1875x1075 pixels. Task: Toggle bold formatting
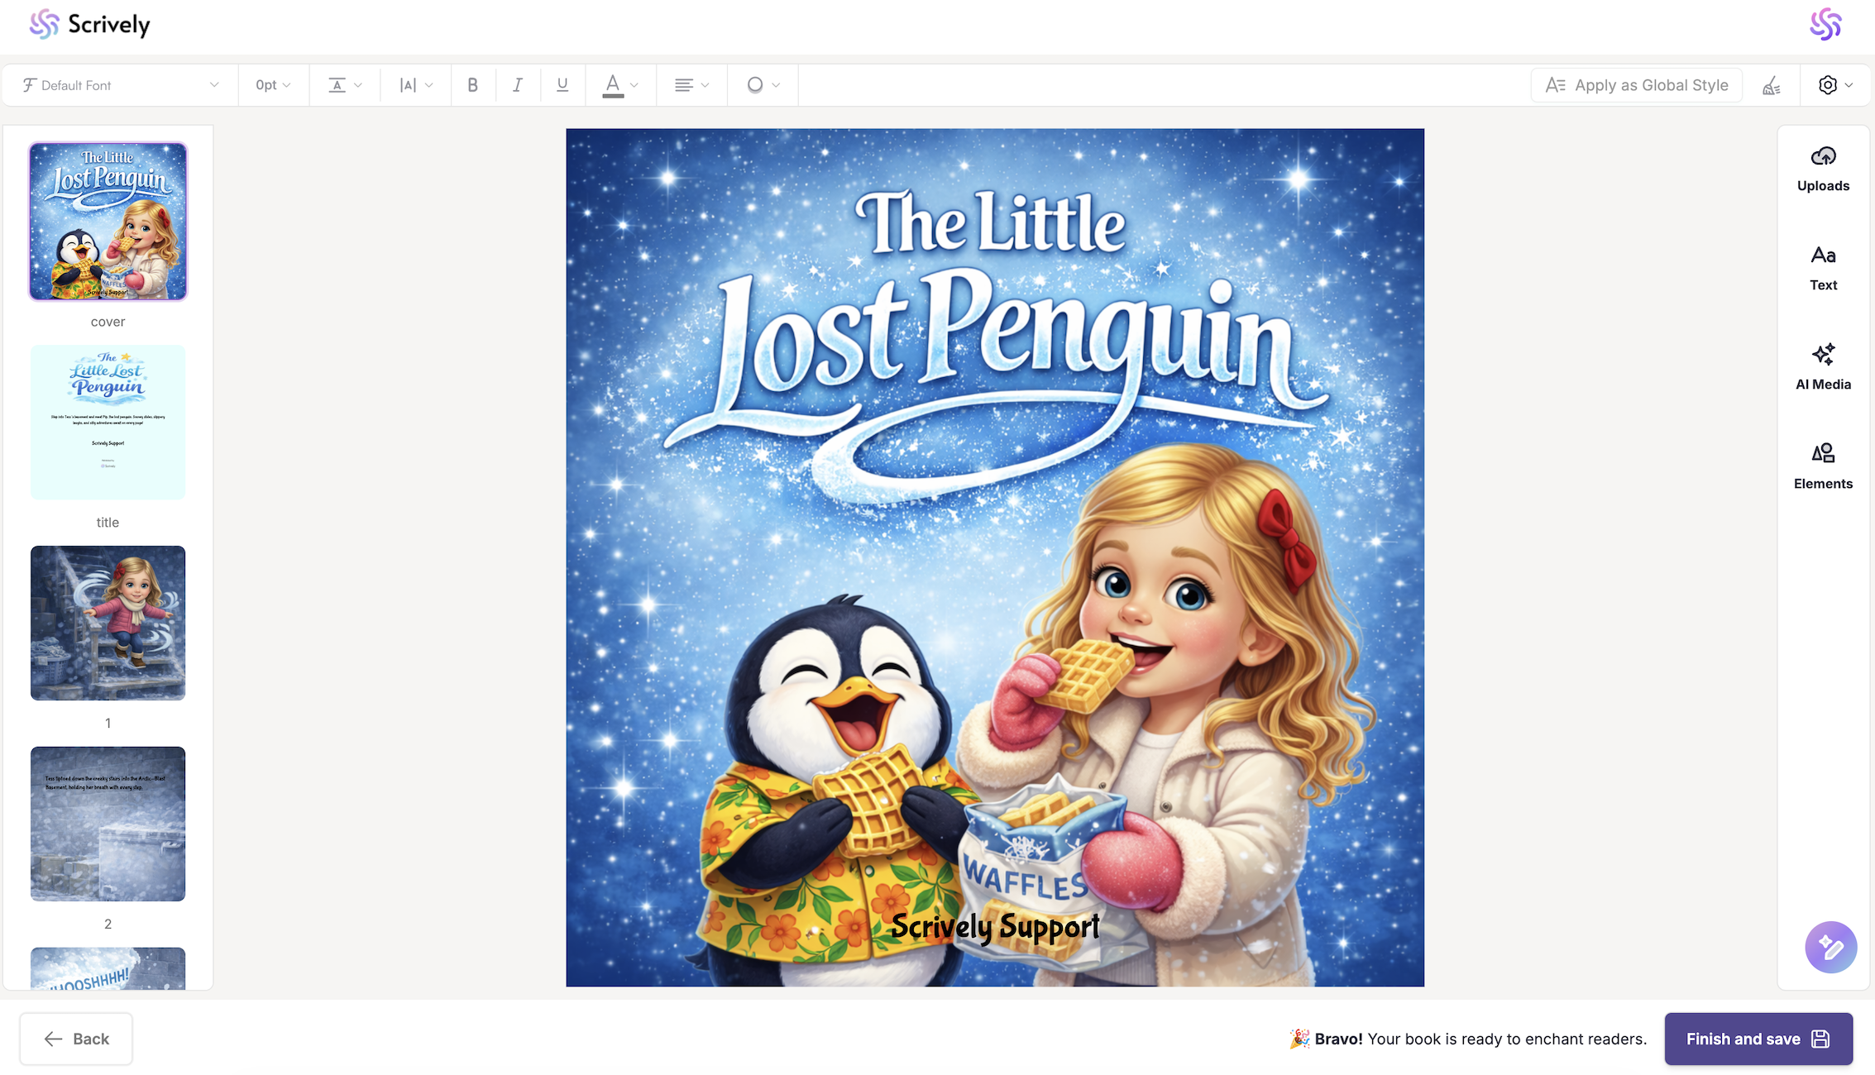(473, 85)
